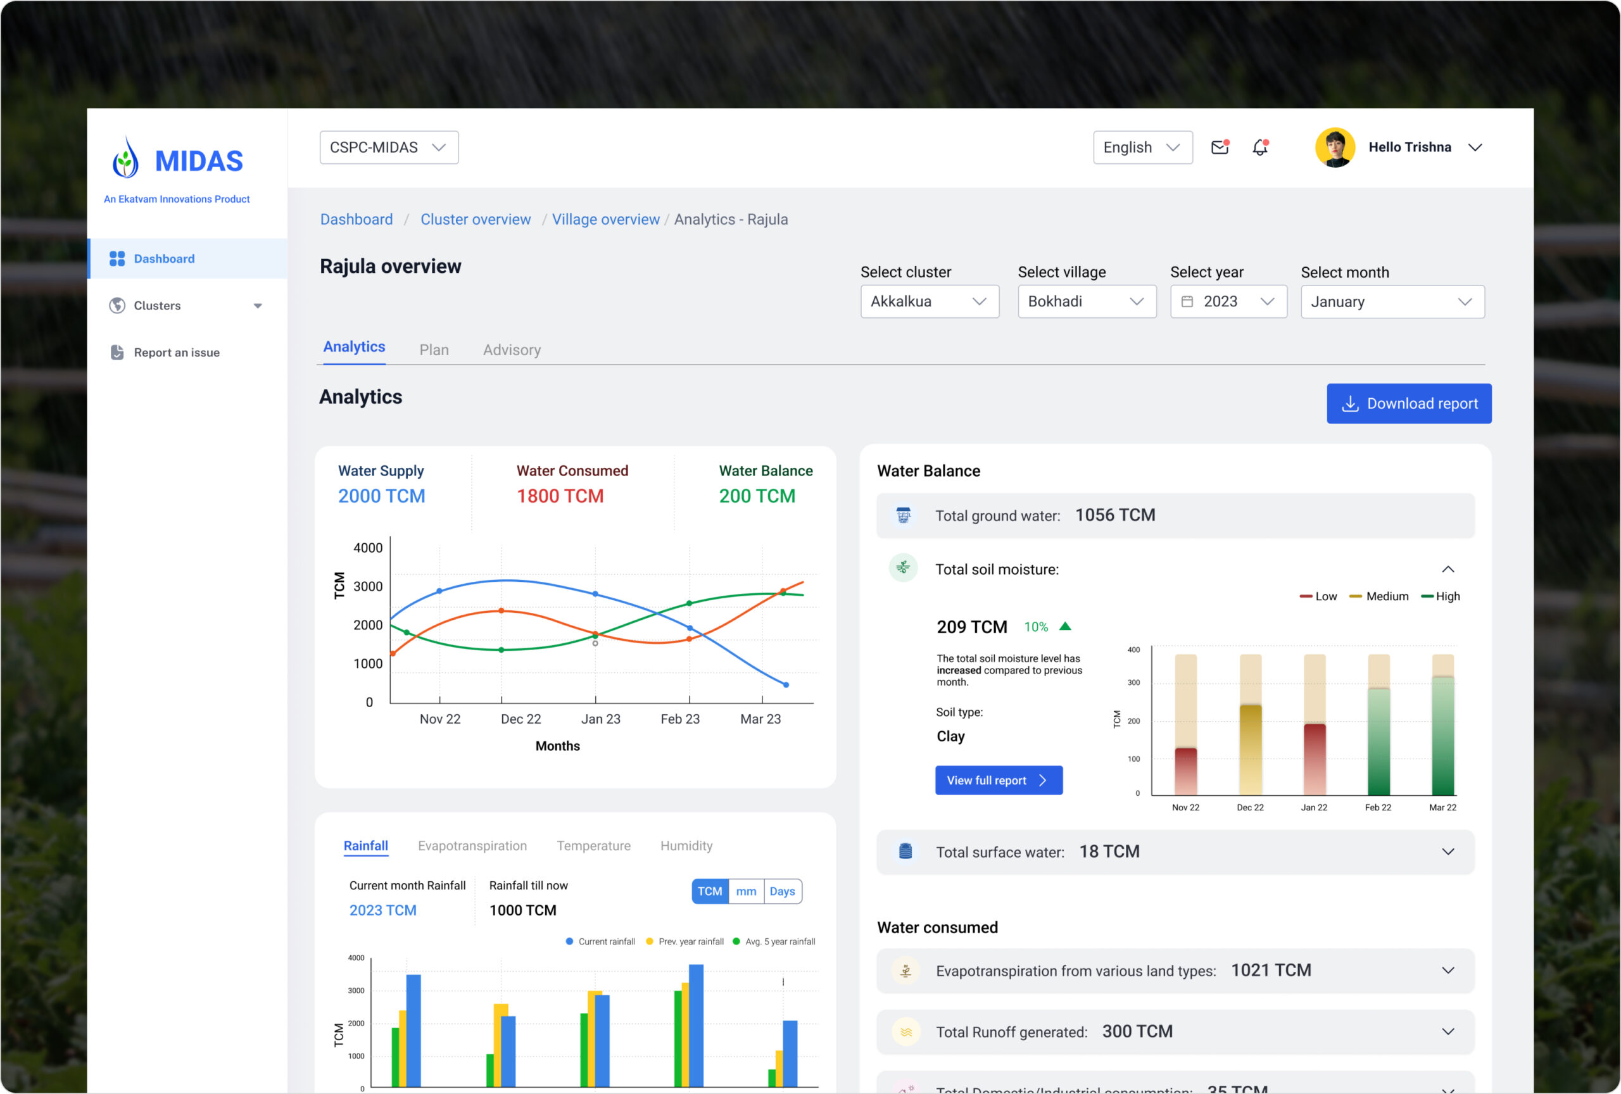Screen dimensions: 1621x1094
Task: Click the total ground water well icon
Action: click(x=904, y=515)
